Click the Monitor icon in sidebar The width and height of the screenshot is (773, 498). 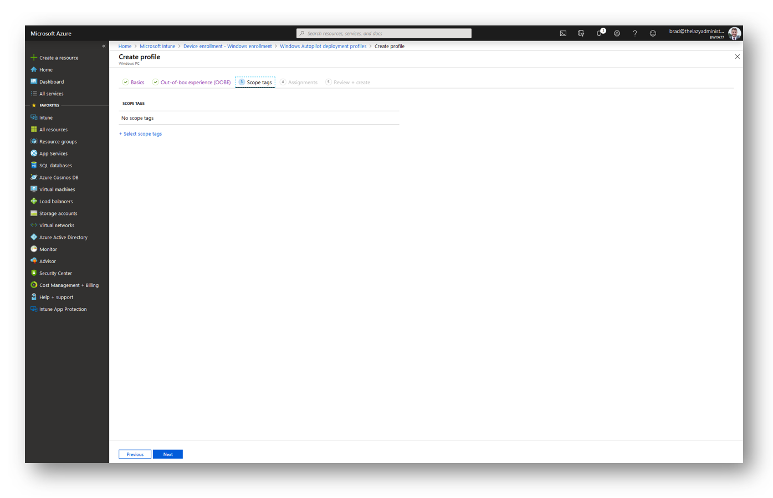34,249
